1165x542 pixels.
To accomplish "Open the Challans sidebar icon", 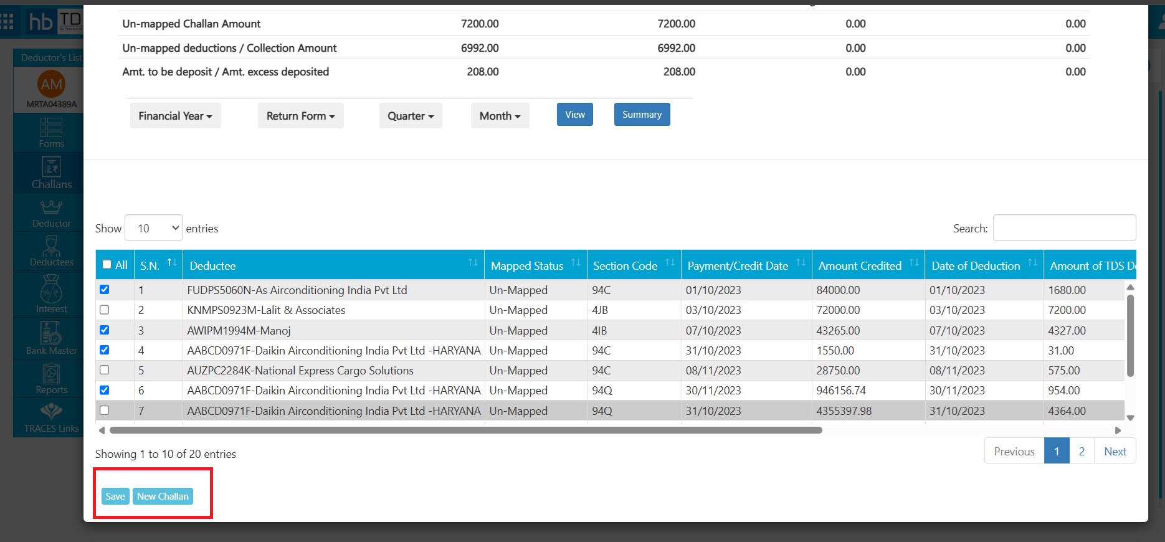I will click(51, 173).
